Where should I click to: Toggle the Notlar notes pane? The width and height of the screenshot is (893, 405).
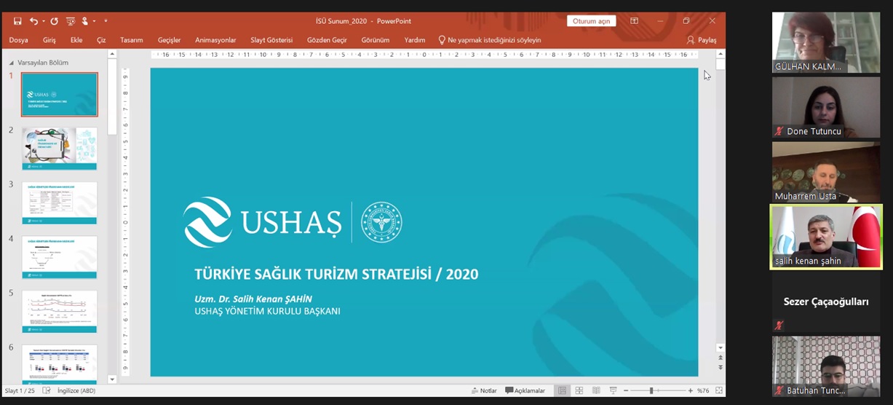pos(483,391)
